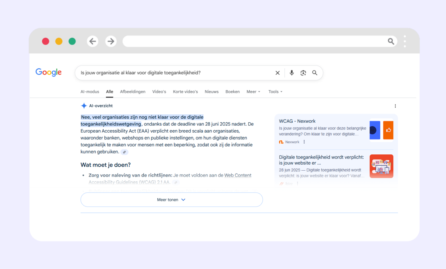Click the browser forward arrow button
This screenshot has width=446, height=269.
[111, 41]
